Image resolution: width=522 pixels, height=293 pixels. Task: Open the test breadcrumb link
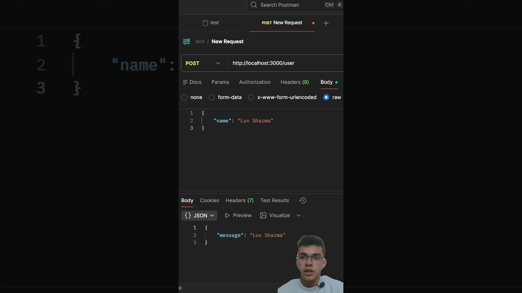(200, 42)
